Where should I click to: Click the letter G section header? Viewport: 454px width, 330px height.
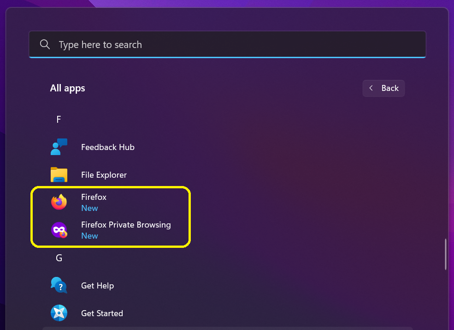(59, 258)
